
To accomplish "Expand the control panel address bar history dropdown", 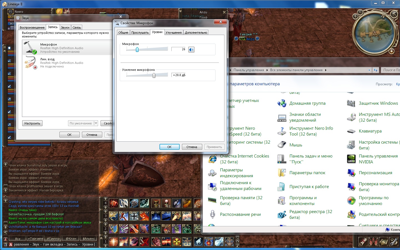I will click(369, 70).
